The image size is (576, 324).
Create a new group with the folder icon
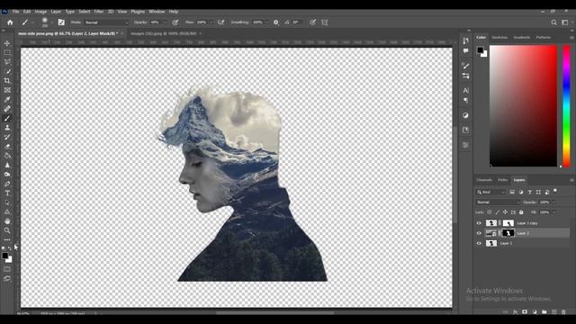[544, 312]
